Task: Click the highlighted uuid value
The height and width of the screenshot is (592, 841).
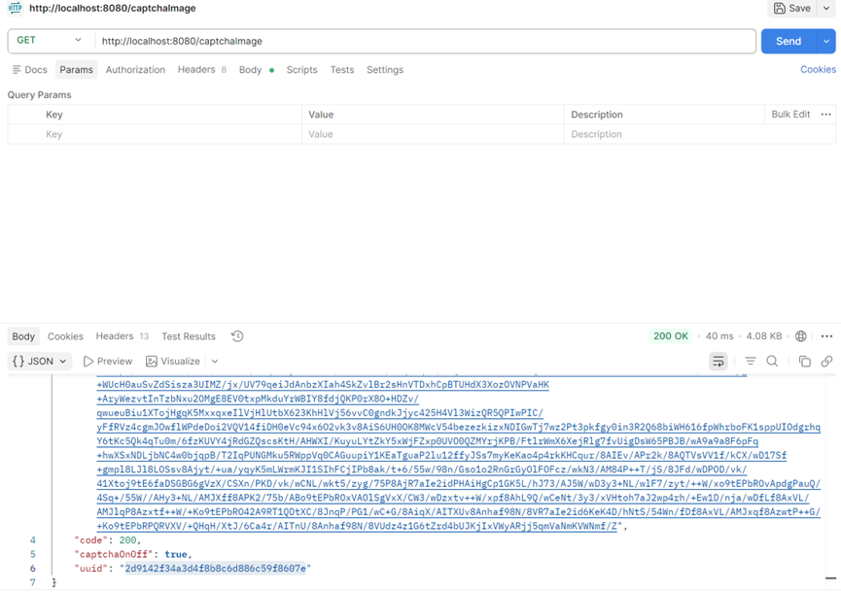Action: tap(215, 568)
